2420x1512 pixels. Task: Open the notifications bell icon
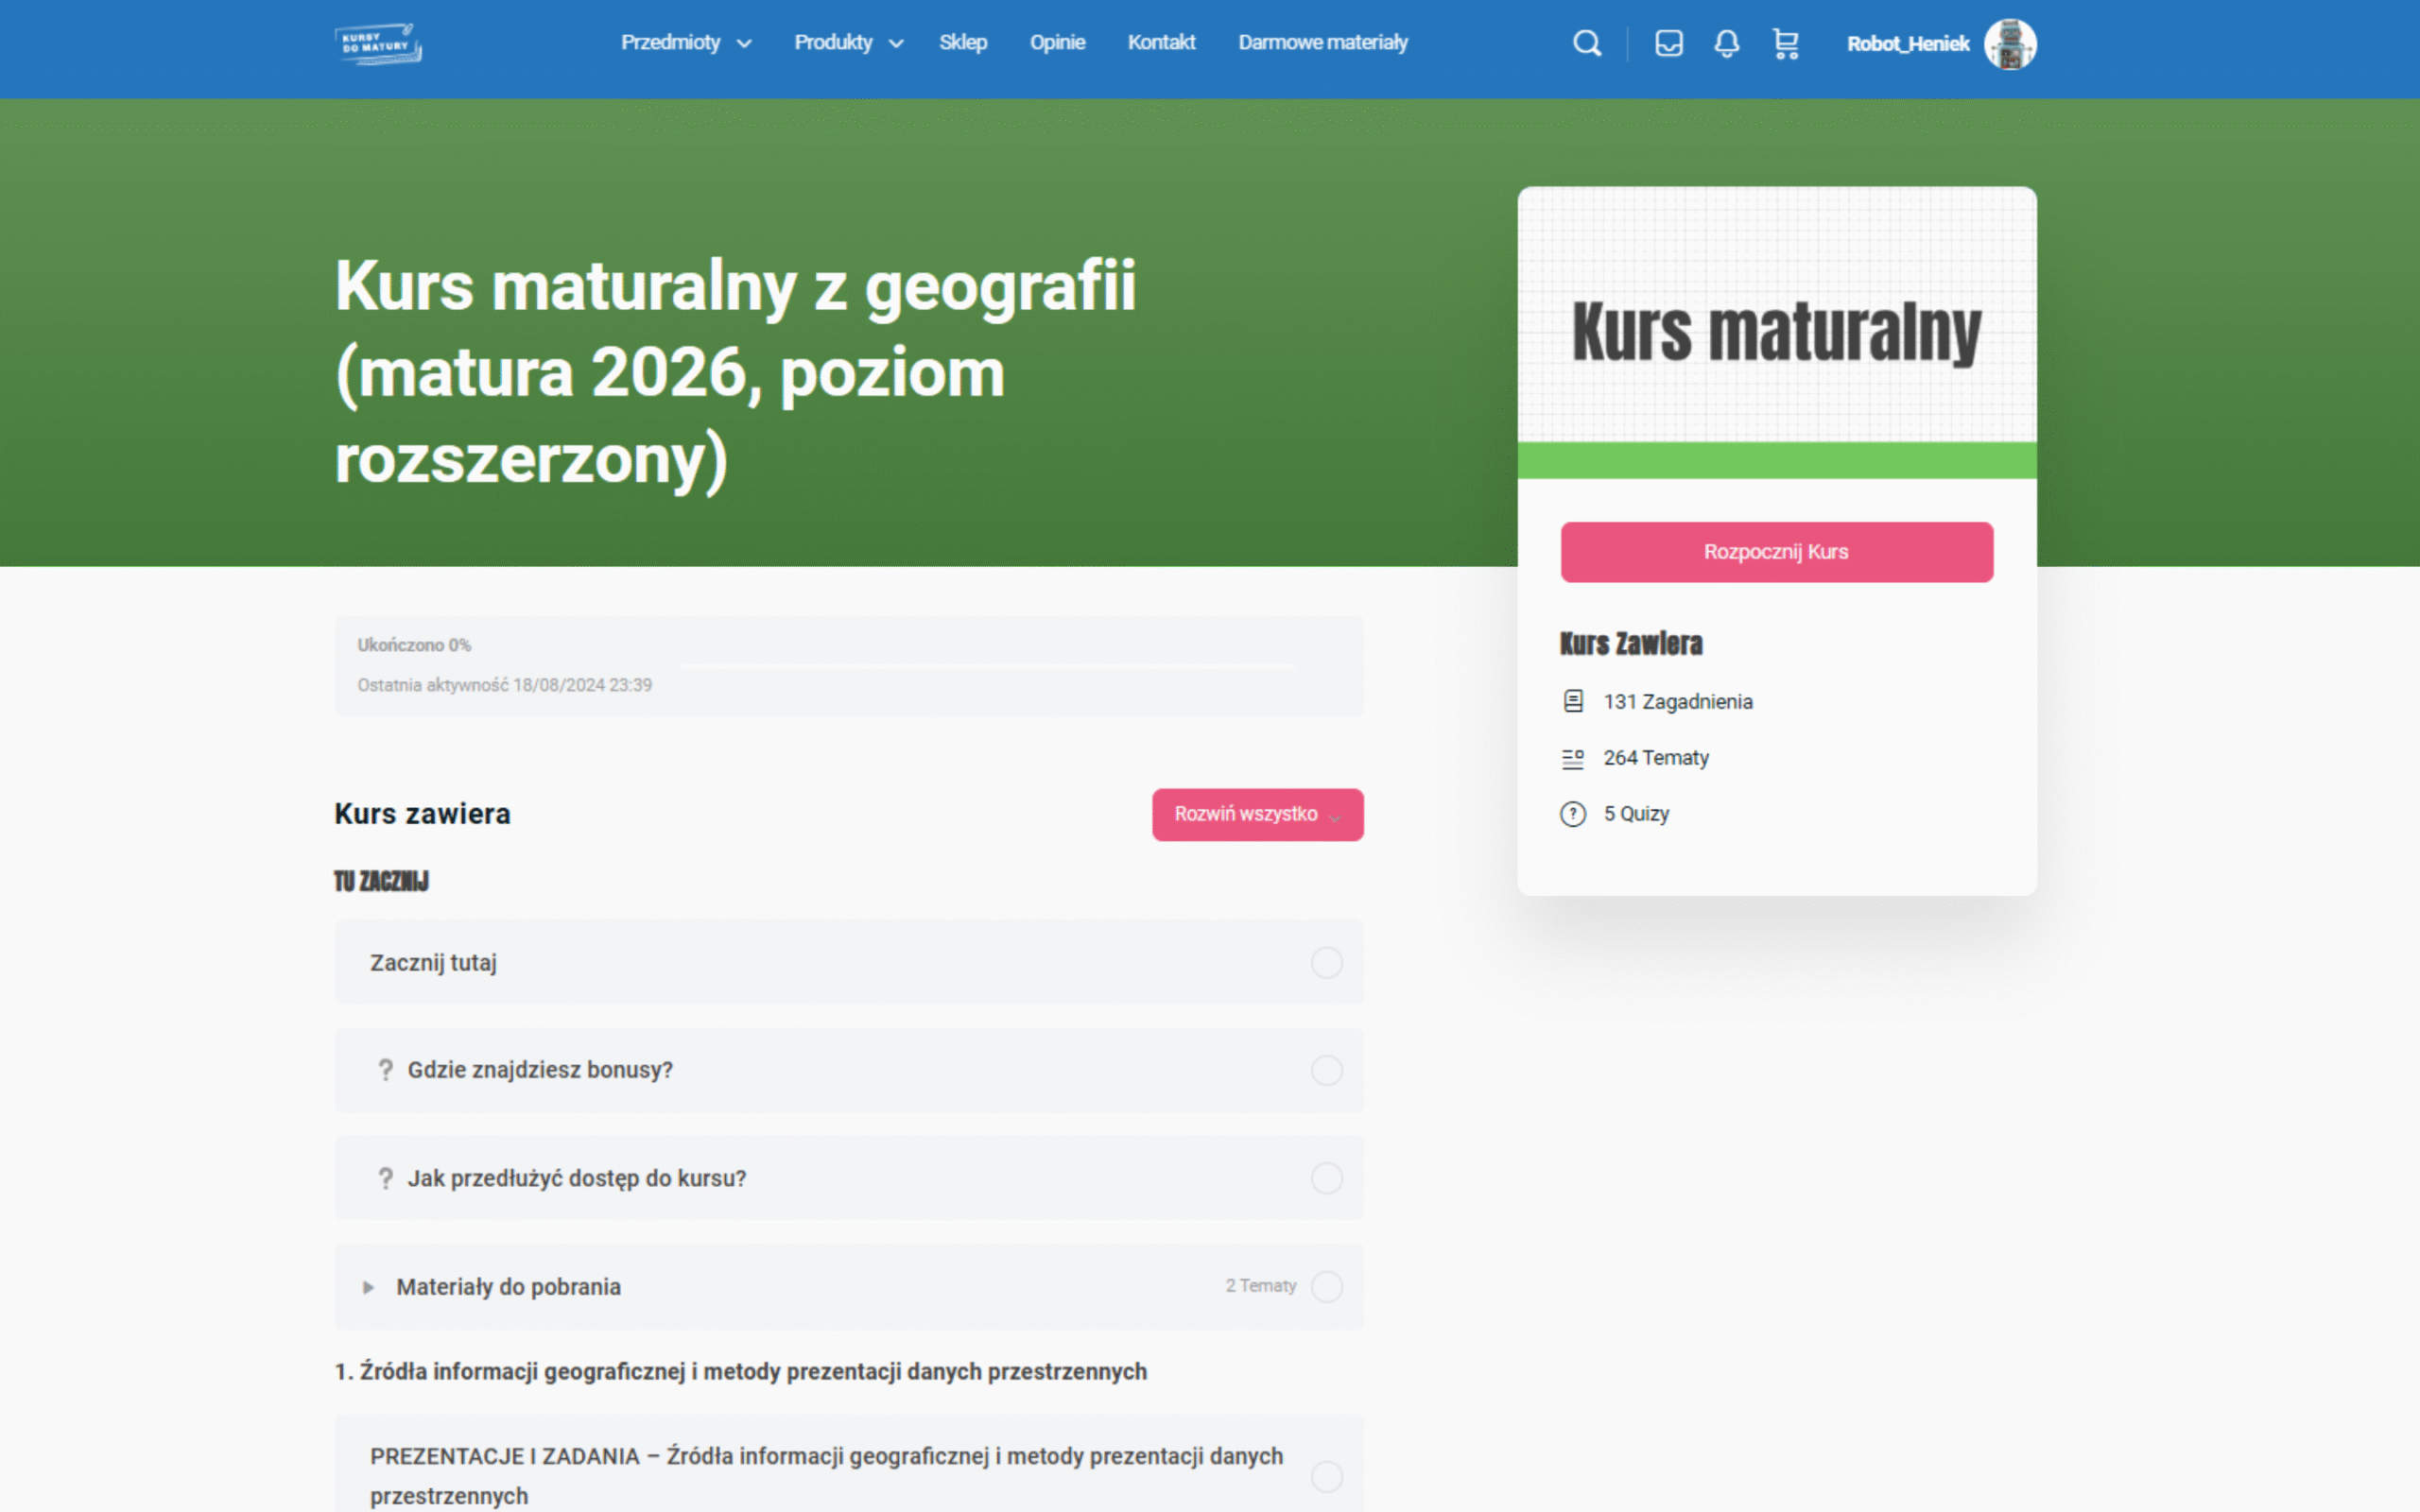(x=1727, y=44)
